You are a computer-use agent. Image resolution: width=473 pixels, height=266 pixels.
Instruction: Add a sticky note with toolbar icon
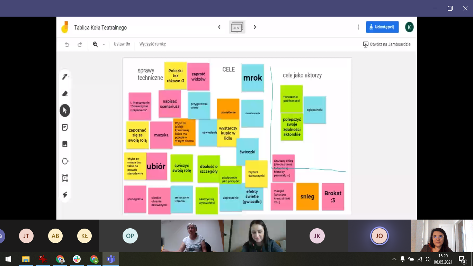coord(65,127)
